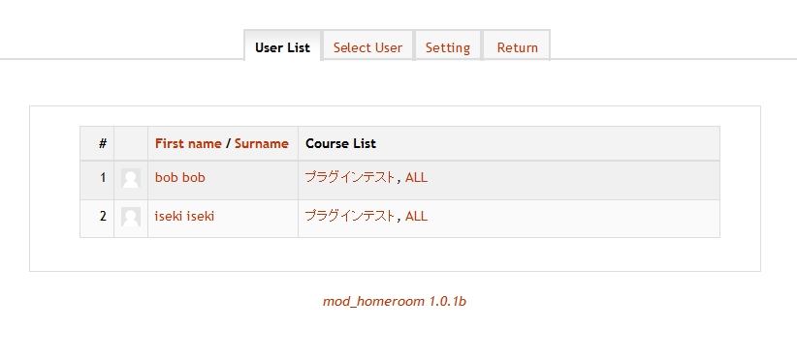Screen dimensions: 797x358
Task: Sort table by Surname
Action: (261, 143)
